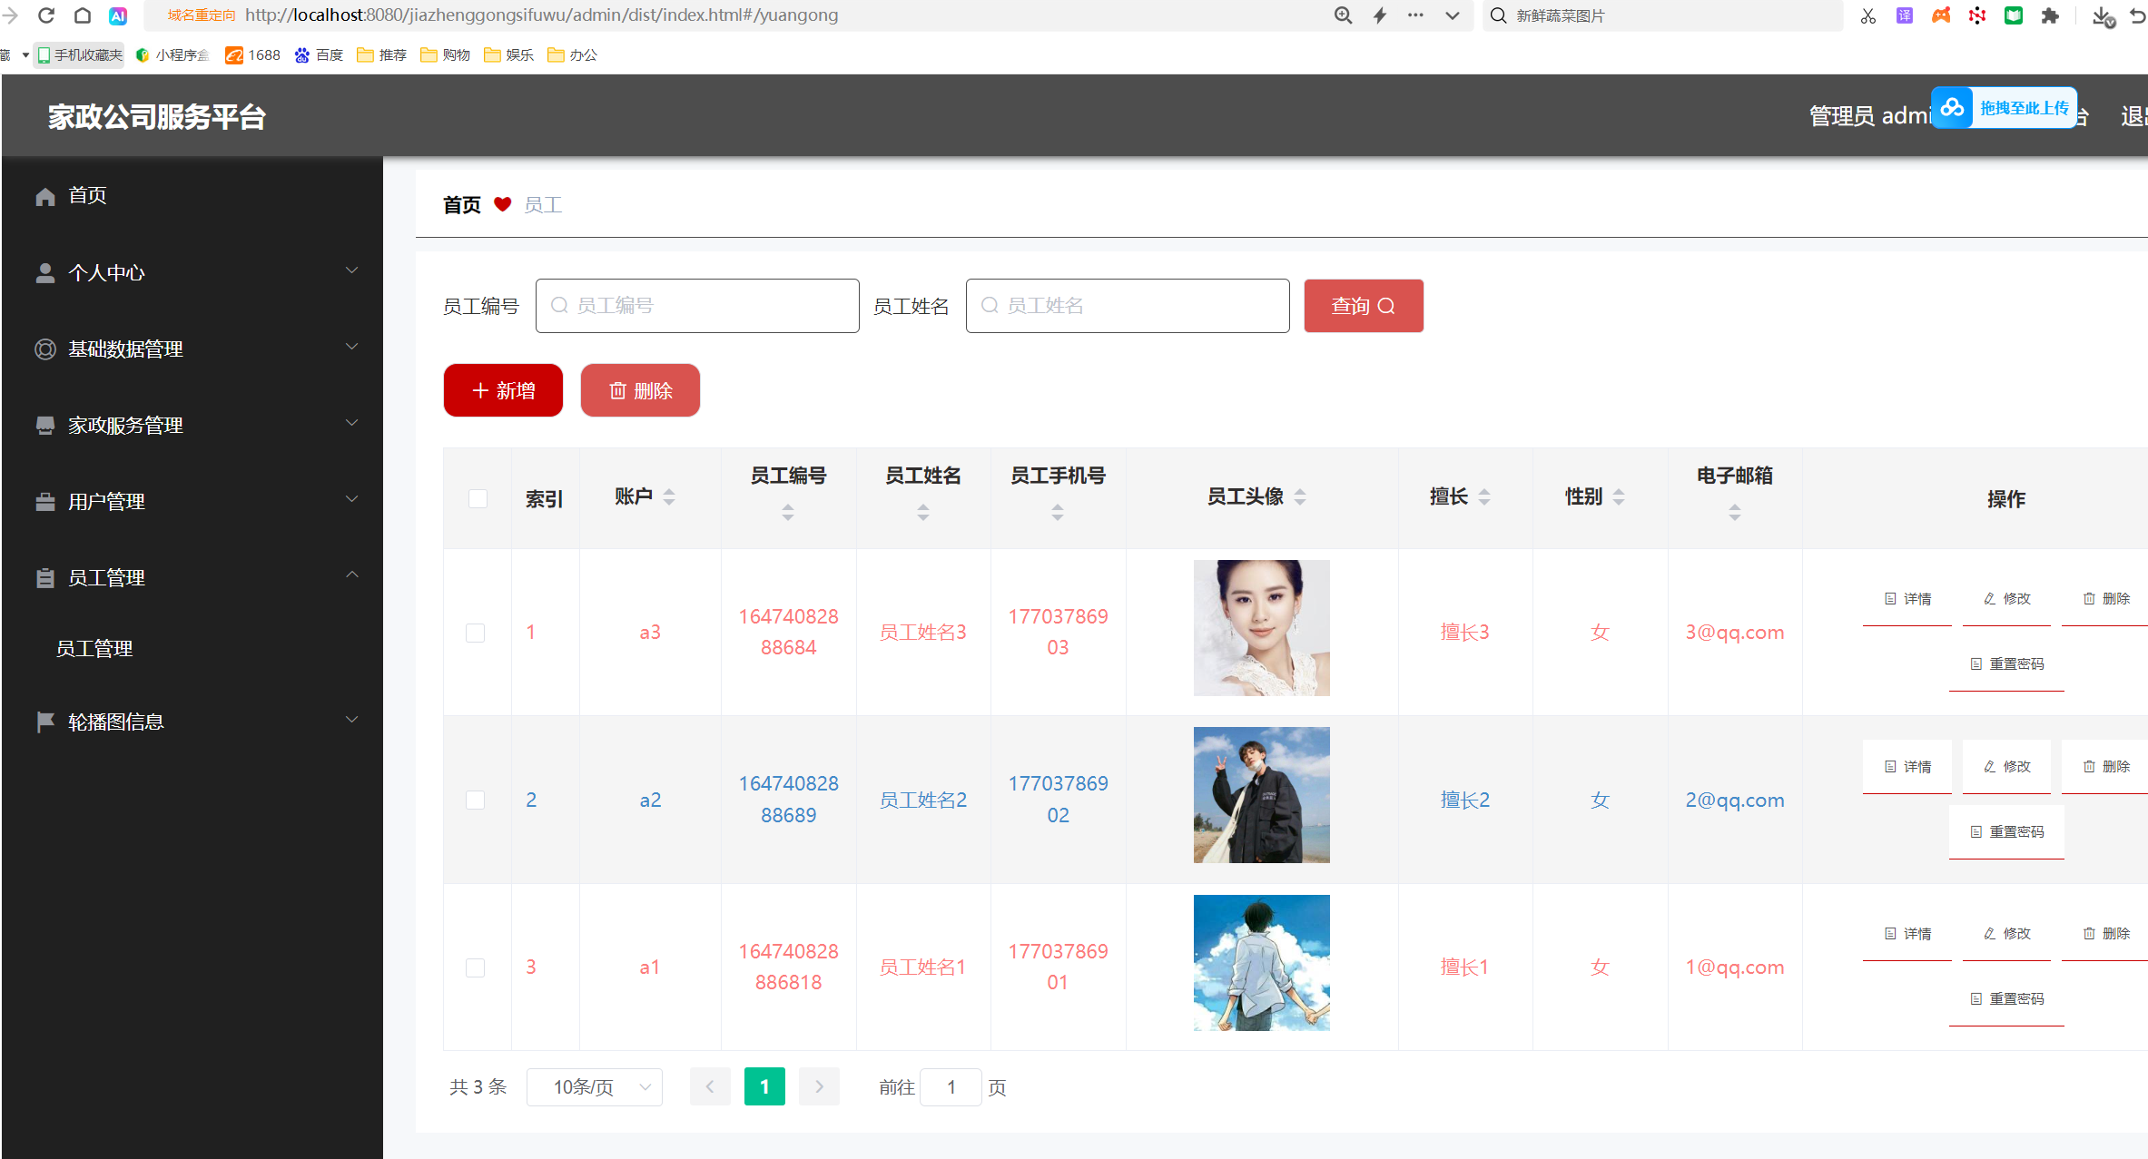Sort by 性别 column arrows

pyautogui.click(x=1619, y=496)
